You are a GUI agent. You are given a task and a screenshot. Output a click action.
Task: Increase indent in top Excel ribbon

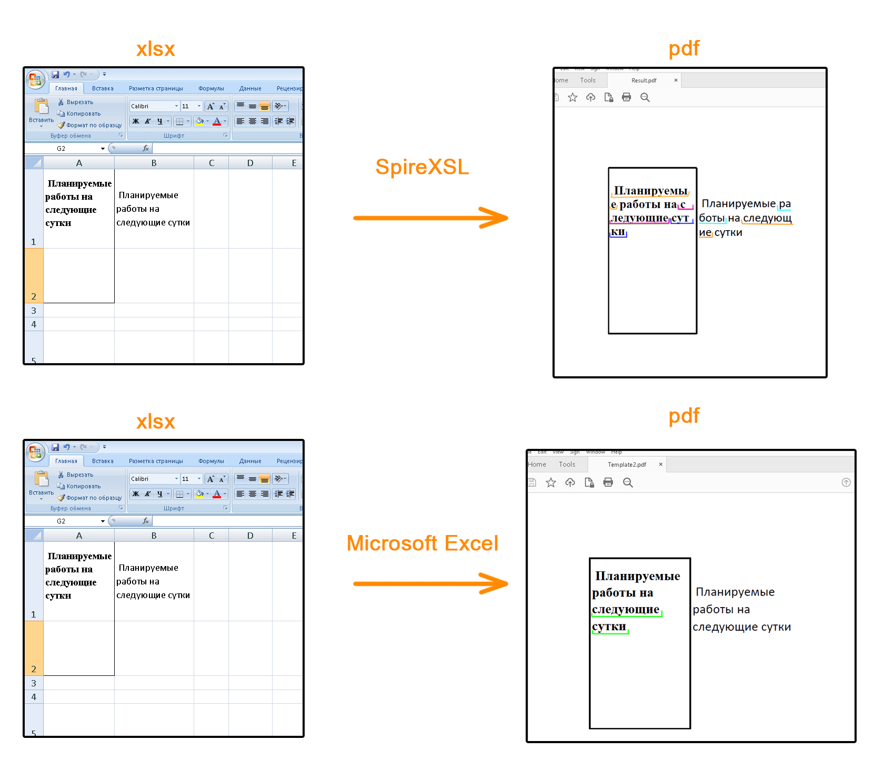tap(290, 121)
